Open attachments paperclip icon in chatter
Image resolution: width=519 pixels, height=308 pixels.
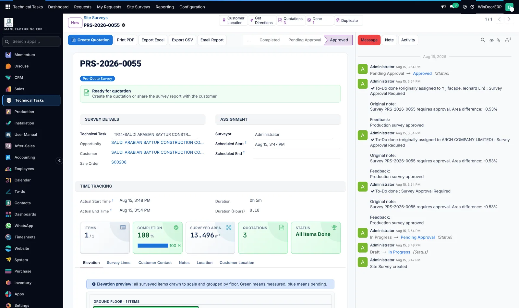coord(499,40)
